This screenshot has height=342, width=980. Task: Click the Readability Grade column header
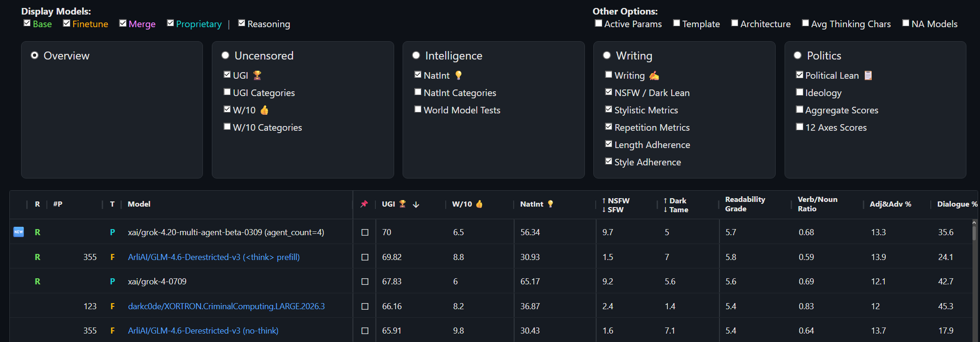point(745,204)
